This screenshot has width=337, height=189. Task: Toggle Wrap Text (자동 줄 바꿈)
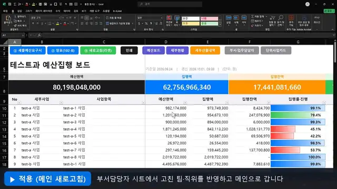coord(114,18)
